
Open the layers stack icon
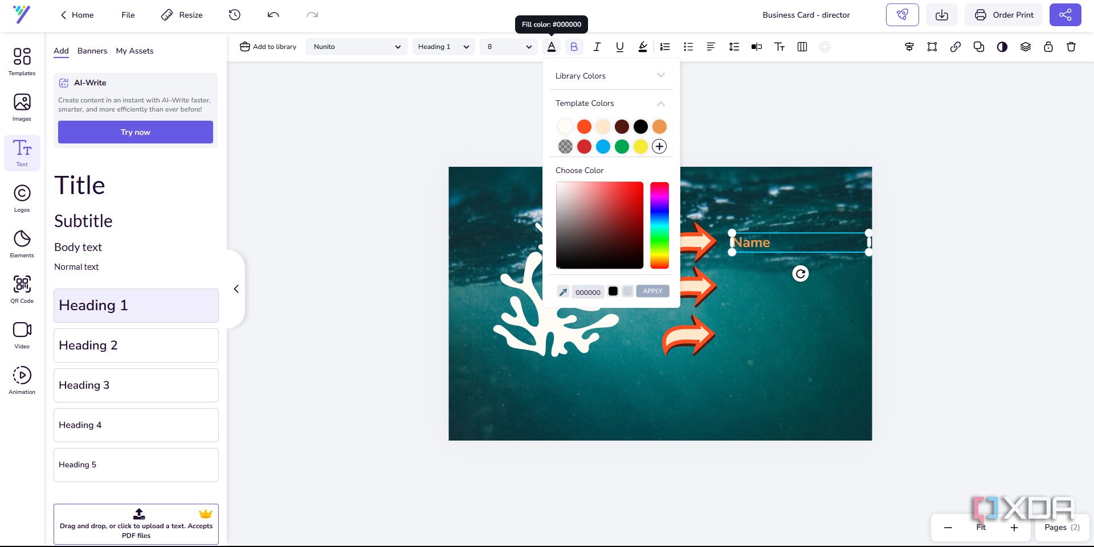coord(1026,47)
